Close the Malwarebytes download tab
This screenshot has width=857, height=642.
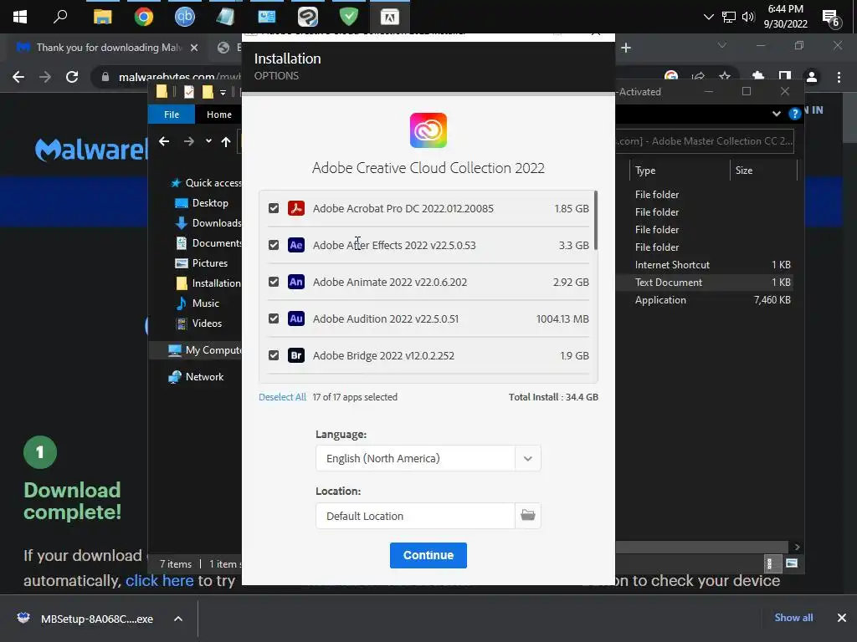194,48
